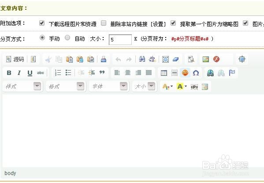This screenshot has height=183, width=264.
Task: Insert special character omega icon
Action: tap(196, 73)
